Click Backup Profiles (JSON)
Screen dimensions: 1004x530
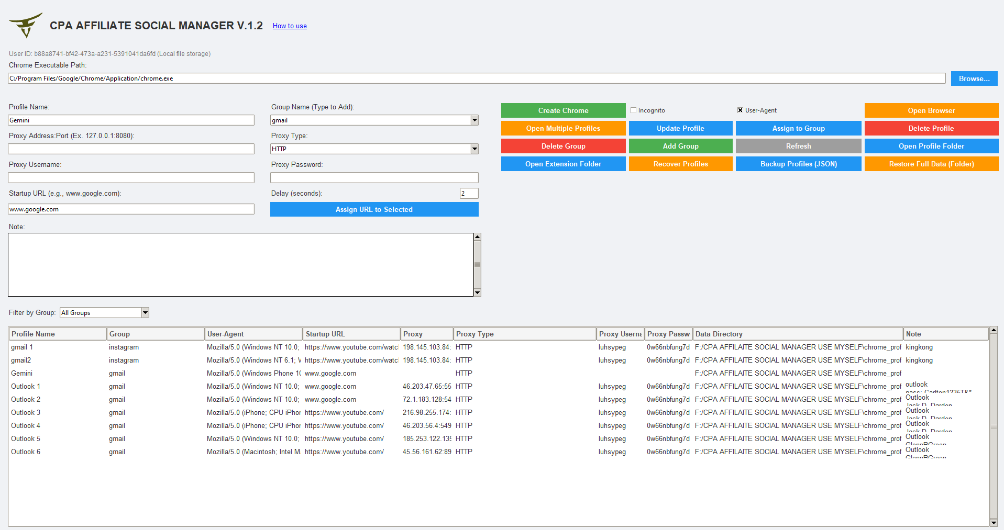click(x=798, y=164)
